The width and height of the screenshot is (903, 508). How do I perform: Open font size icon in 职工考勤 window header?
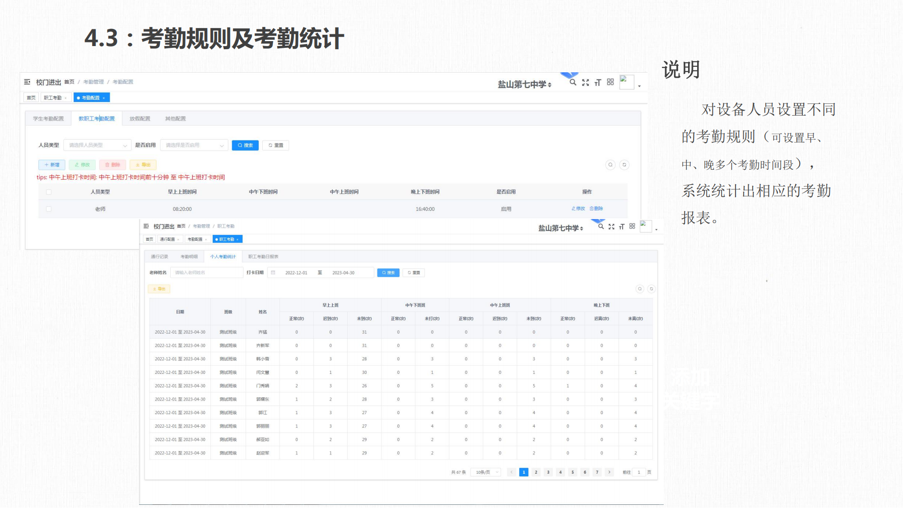point(622,226)
